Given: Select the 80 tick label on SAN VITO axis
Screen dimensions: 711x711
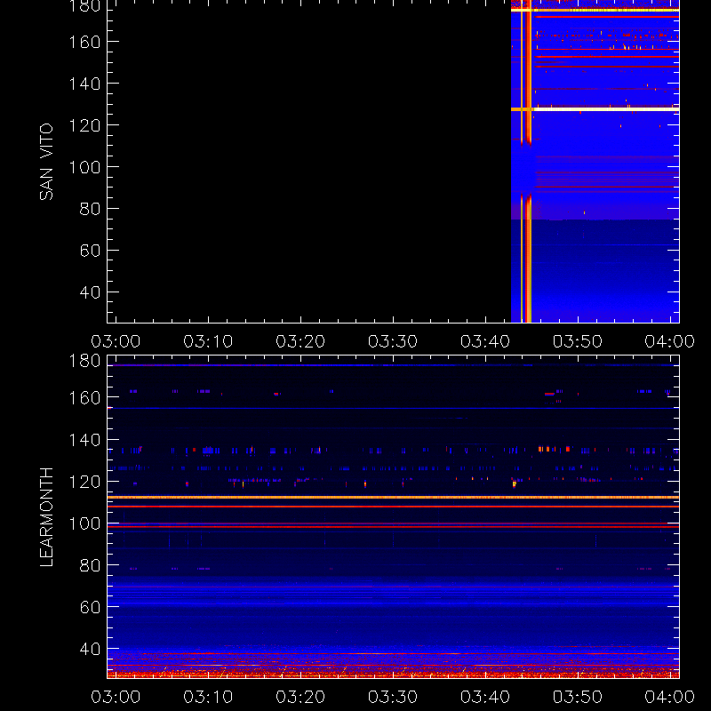Looking at the screenshot, I should pos(90,209).
